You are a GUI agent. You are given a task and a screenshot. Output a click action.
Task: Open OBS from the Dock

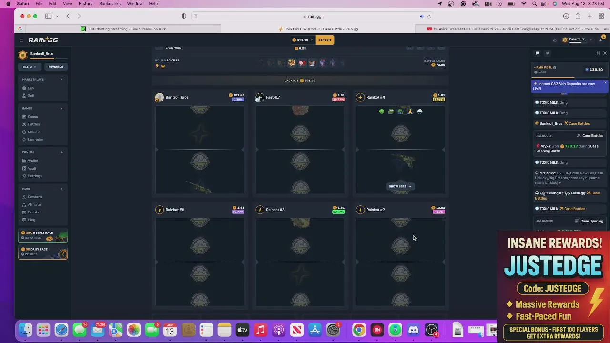[x=431, y=330]
